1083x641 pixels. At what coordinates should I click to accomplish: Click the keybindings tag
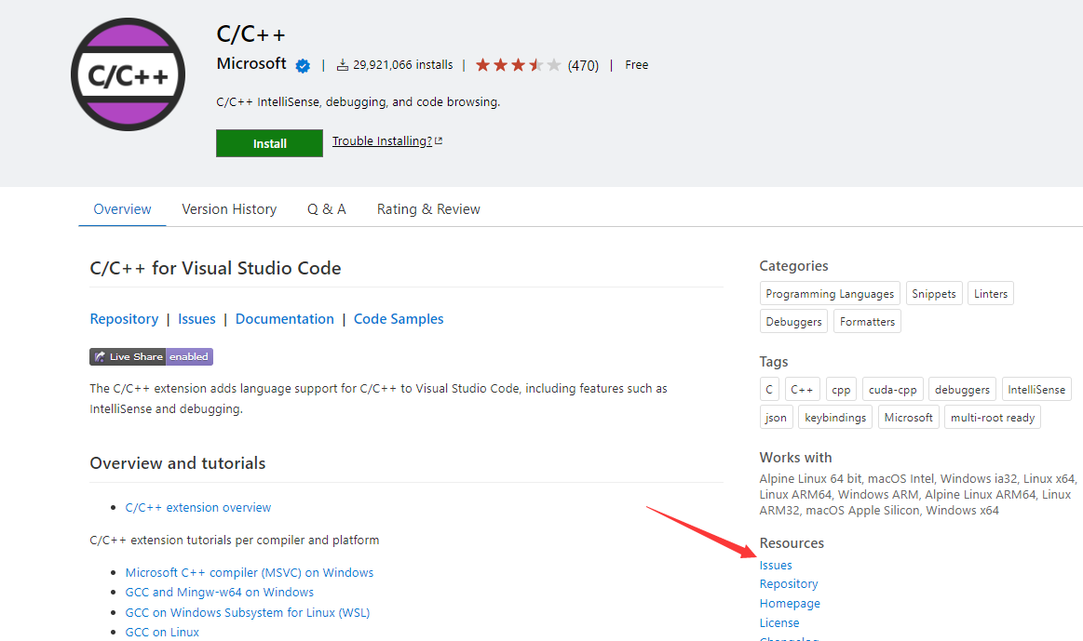[x=835, y=418]
